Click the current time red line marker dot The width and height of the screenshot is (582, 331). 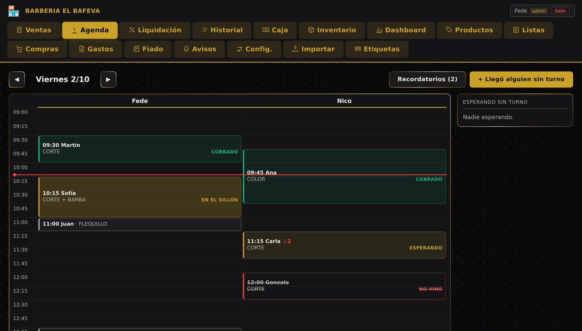click(15, 175)
